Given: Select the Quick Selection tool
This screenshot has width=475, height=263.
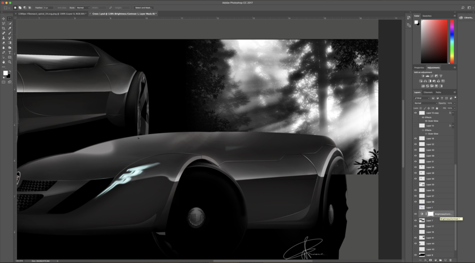Looking at the screenshot, I should 9,23.
